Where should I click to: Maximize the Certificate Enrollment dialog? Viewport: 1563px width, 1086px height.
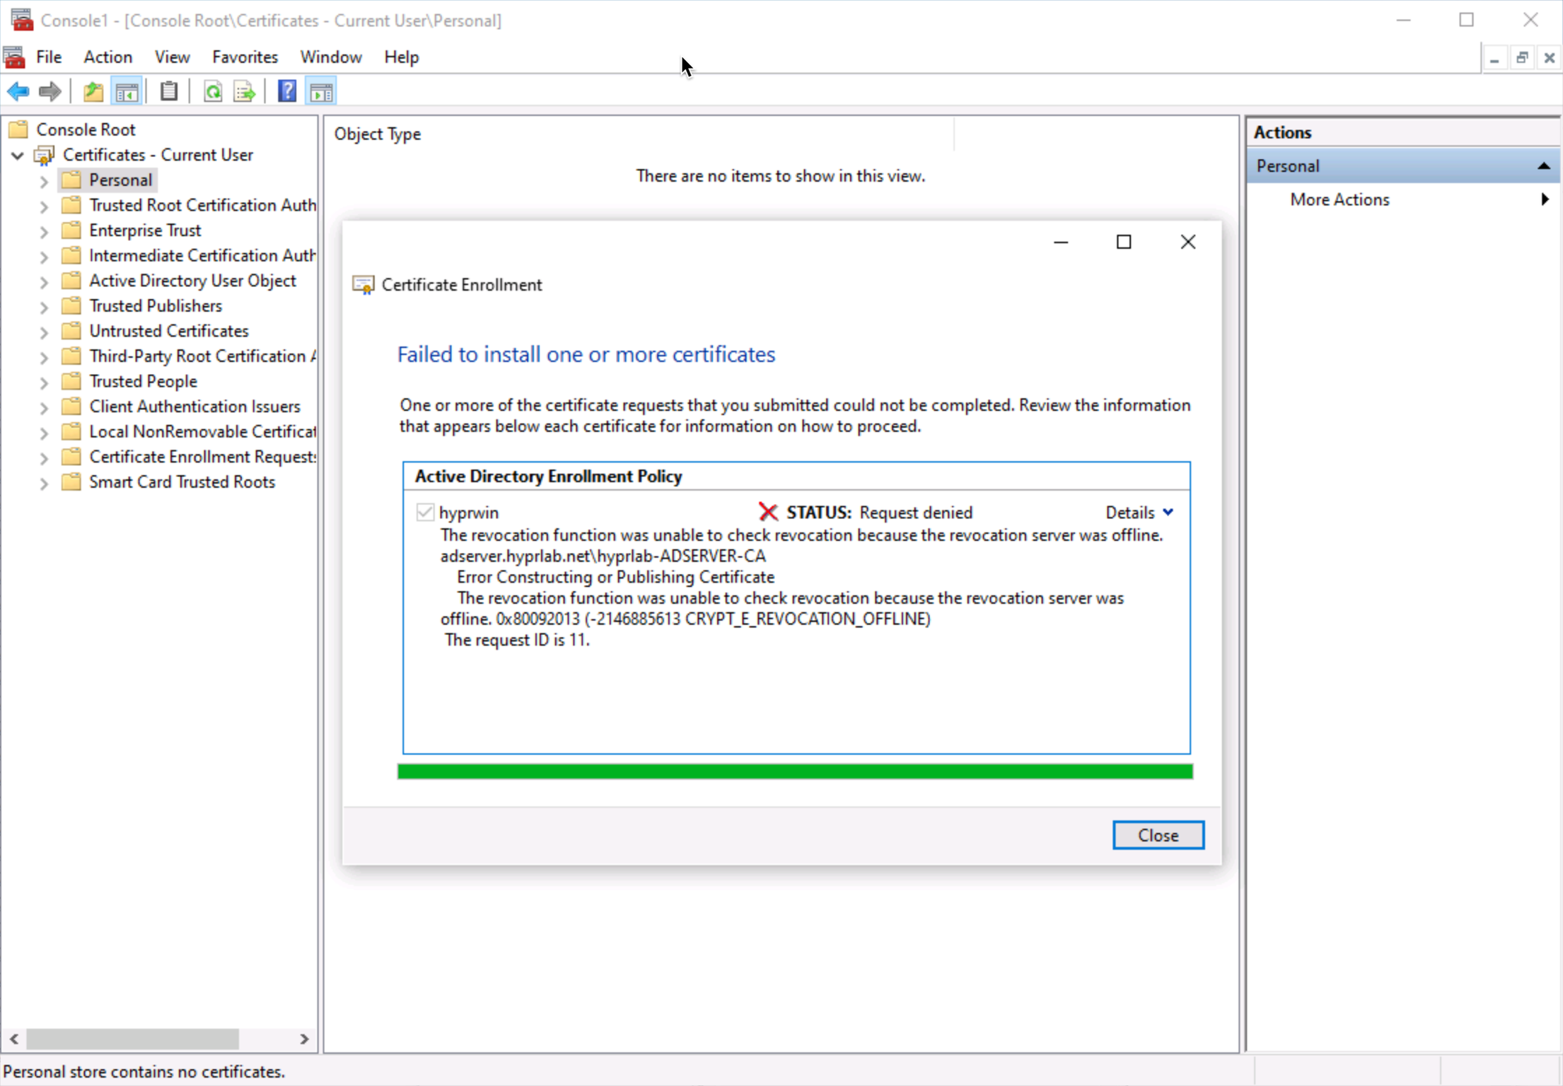coord(1124,242)
